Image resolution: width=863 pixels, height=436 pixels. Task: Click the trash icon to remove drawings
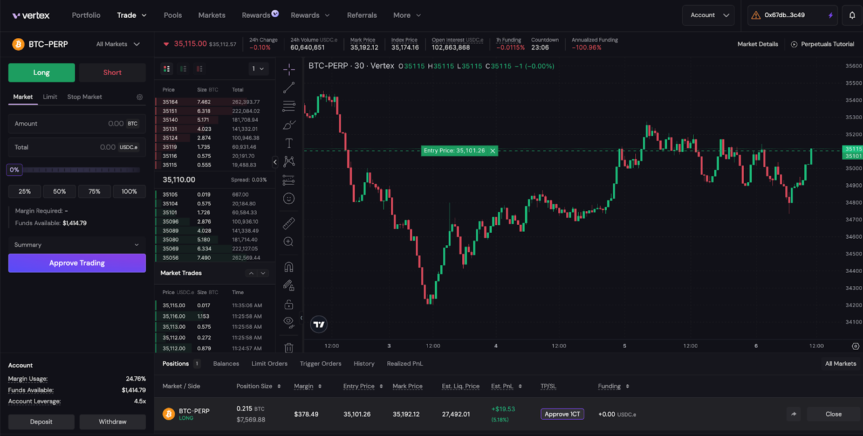(x=289, y=348)
